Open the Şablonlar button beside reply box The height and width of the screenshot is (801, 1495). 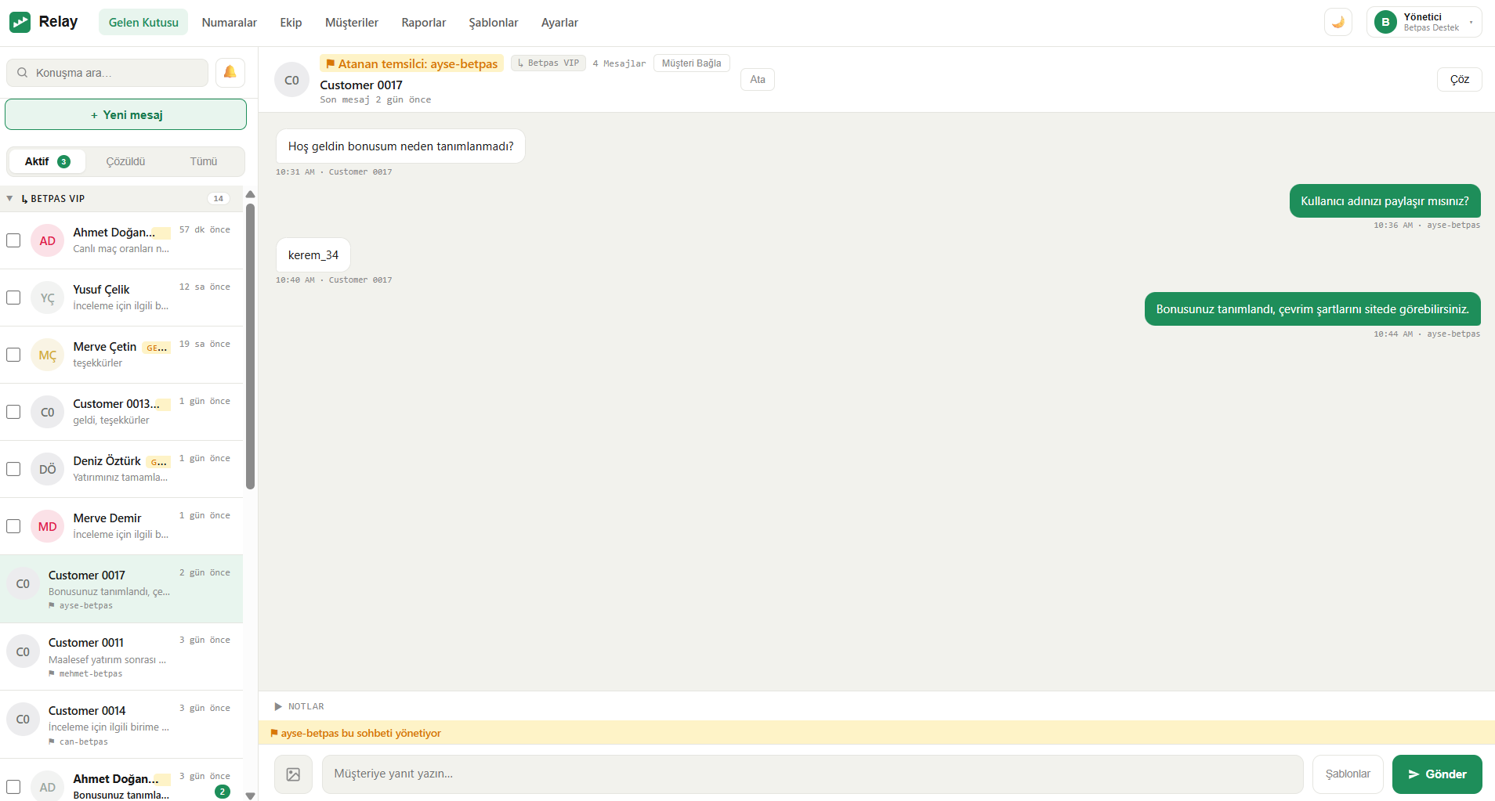pos(1348,774)
